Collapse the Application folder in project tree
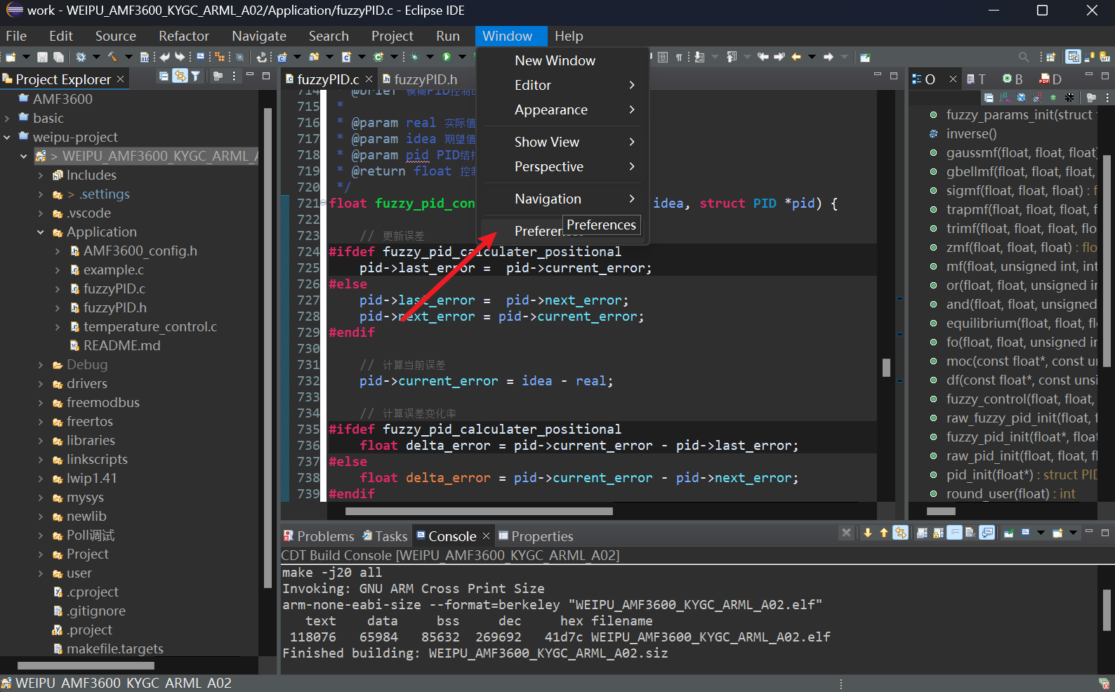 coord(40,232)
